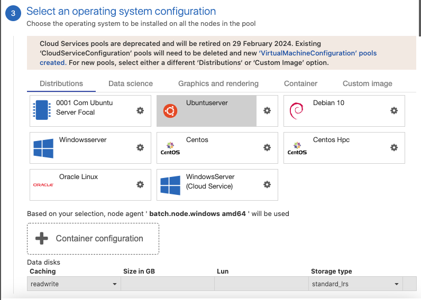
Task: Click the plus icon in Container configuration
Action: tap(42, 238)
